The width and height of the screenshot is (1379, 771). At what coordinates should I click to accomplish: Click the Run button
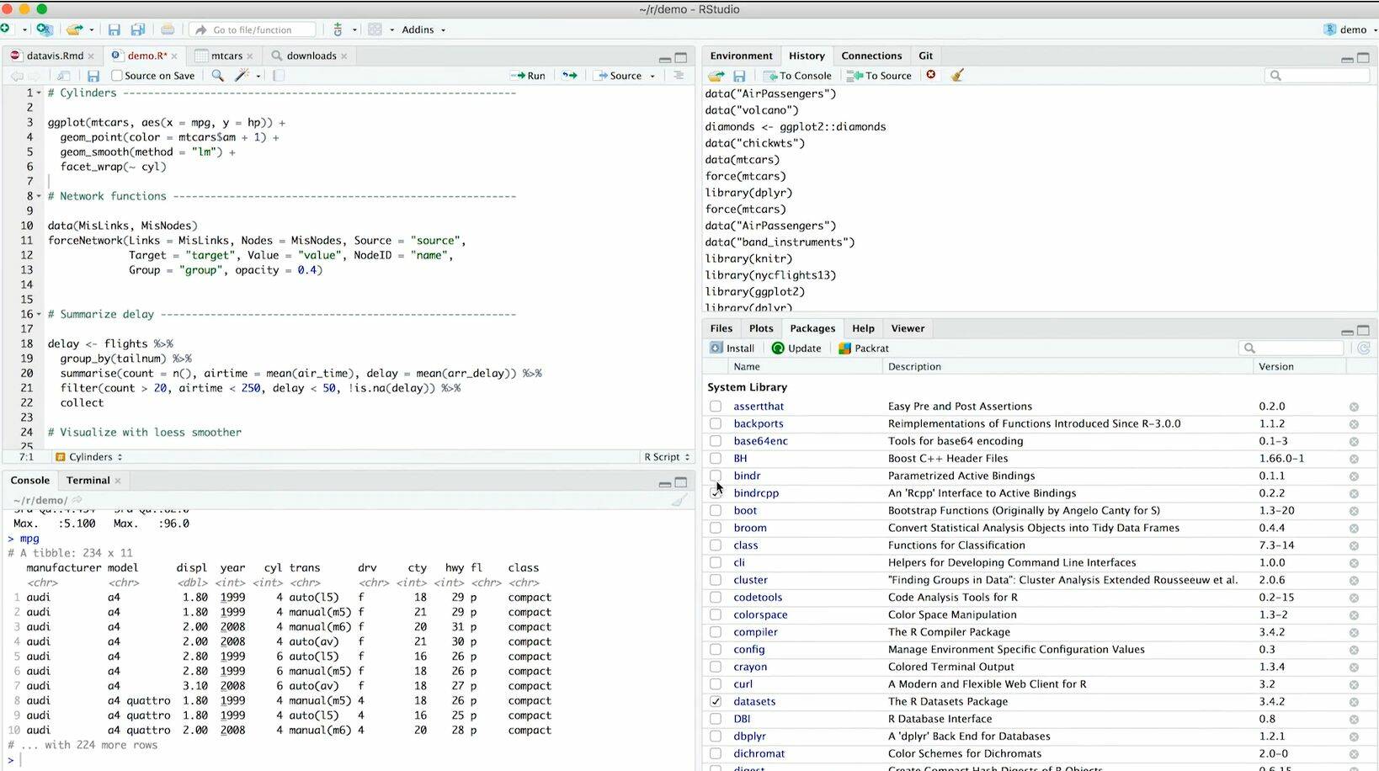pyautogui.click(x=529, y=76)
